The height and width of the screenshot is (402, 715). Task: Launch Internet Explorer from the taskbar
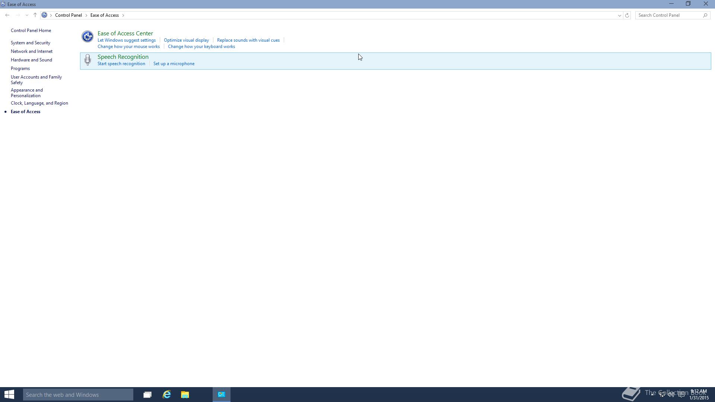pyautogui.click(x=166, y=395)
